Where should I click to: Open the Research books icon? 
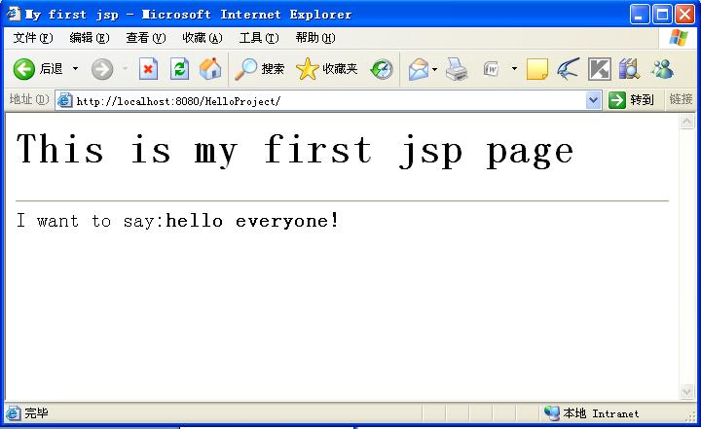[x=630, y=69]
